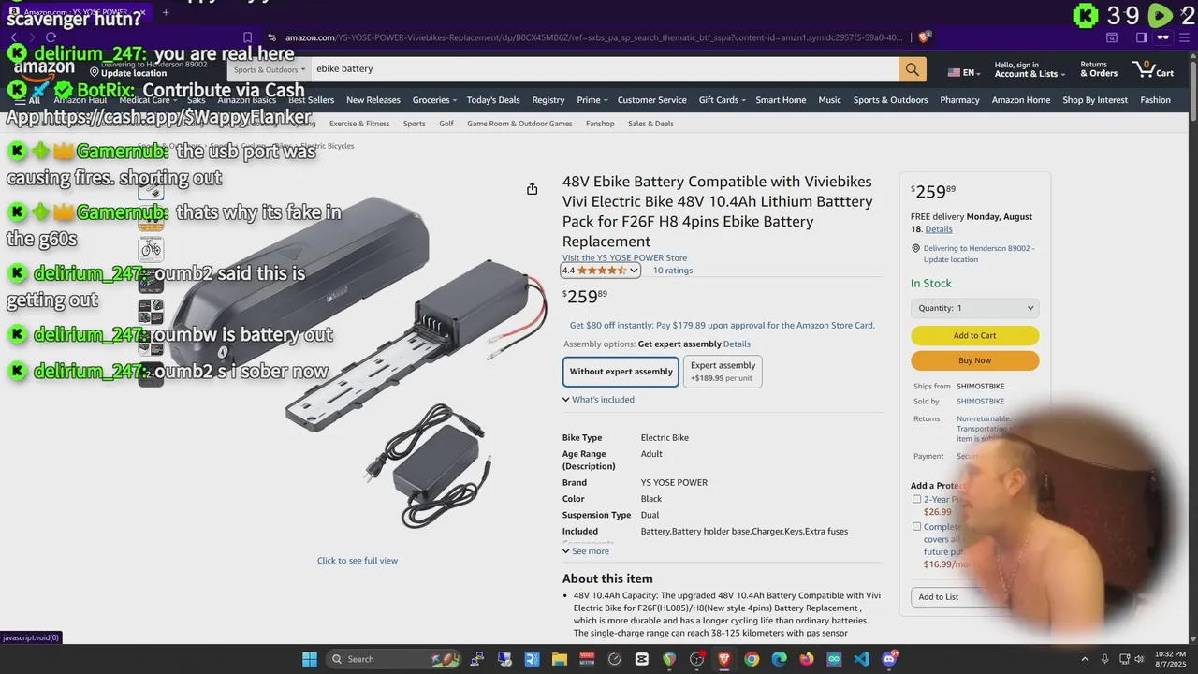Open the Windows Start menu
1198x674 pixels.
click(310, 659)
